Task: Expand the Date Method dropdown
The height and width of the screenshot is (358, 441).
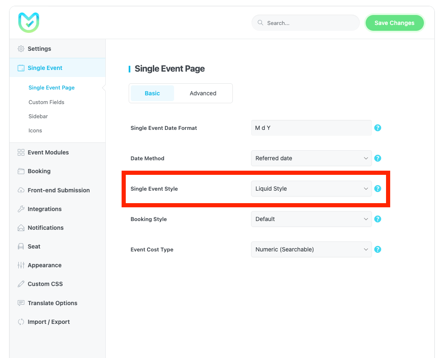Action: click(x=311, y=158)
